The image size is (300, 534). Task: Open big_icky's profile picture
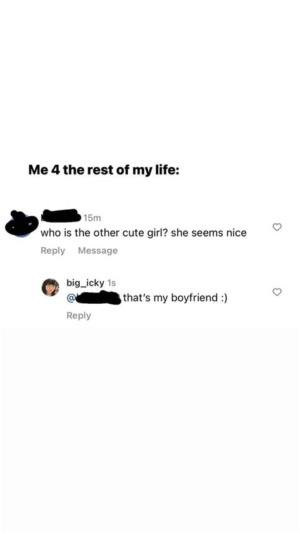pyautogui.click(x=50, y=287)
